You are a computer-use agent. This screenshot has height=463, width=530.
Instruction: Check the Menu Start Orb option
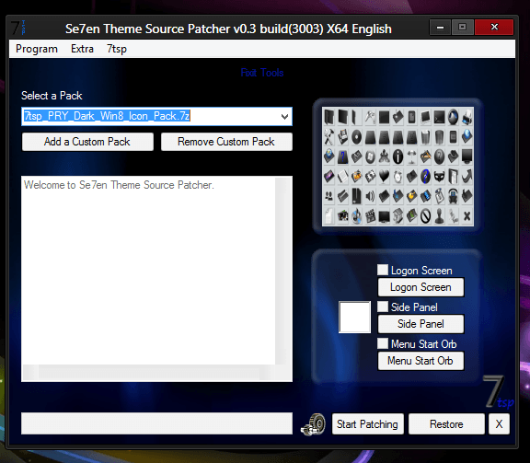coord(383,343)
